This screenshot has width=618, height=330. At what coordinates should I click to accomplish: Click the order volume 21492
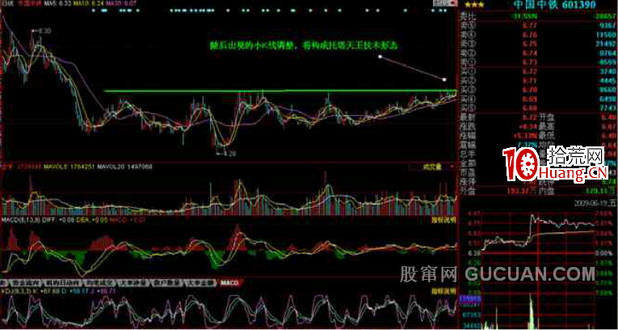coord(606,44)
